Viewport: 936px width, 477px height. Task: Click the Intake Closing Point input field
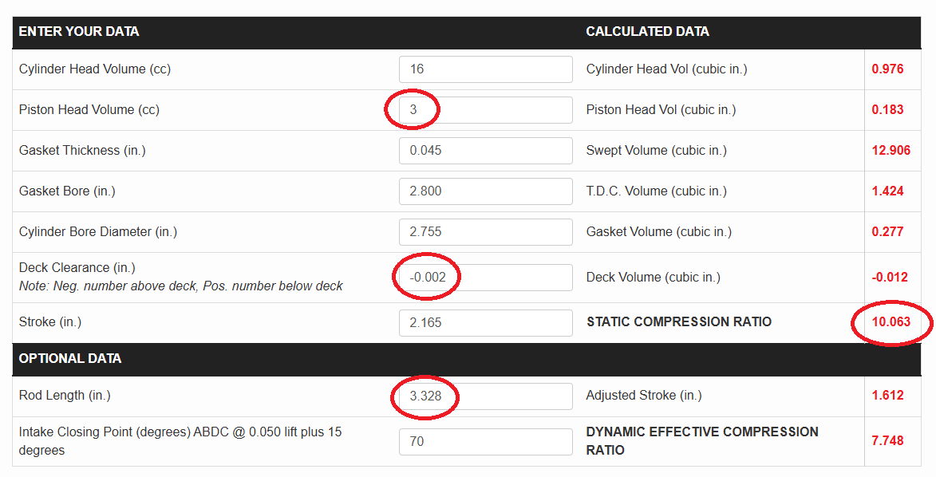[485, 442]
